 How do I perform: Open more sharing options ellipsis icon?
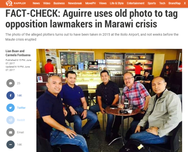10,145
